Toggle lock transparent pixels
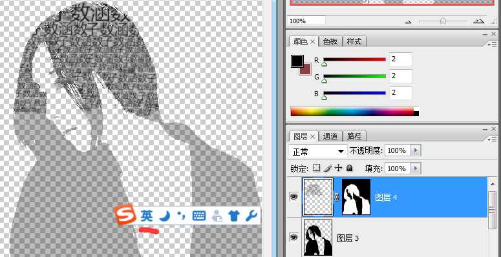The image size is (501, 257). 316,168
